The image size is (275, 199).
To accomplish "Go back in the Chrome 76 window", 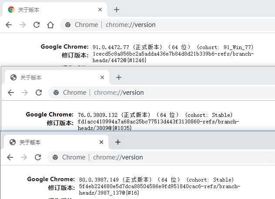I will point(11,93).
